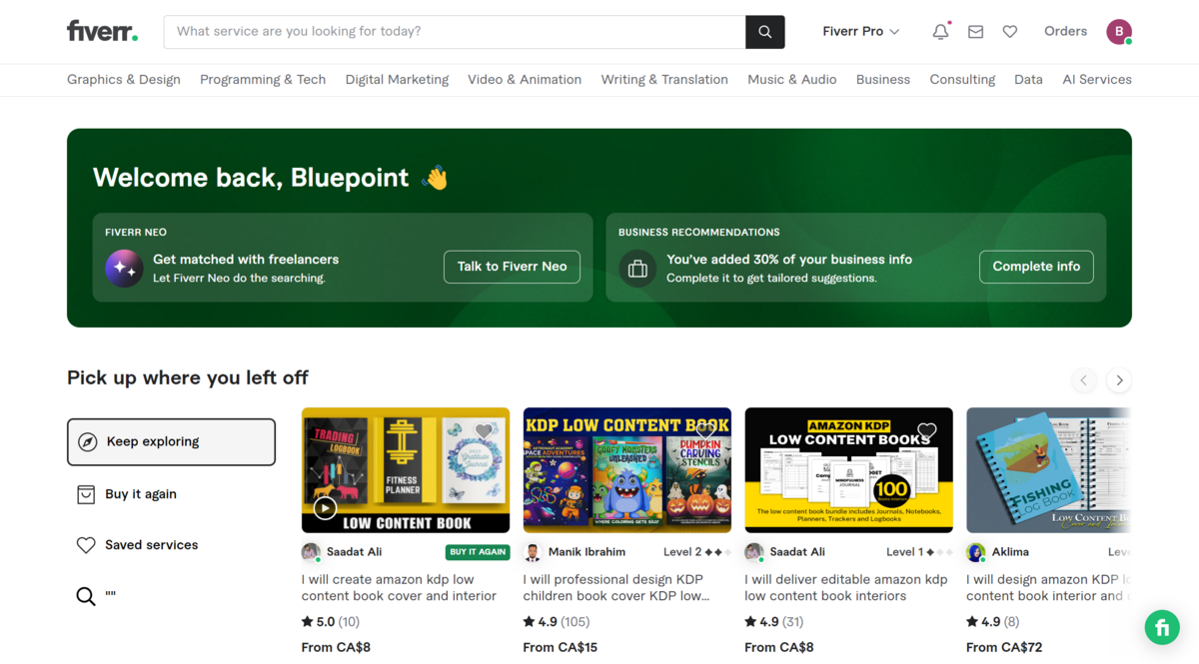Open 'I will create amazon kdp low content' title
The width and height of the screenshot is (1199, 664).
[400, 588]
